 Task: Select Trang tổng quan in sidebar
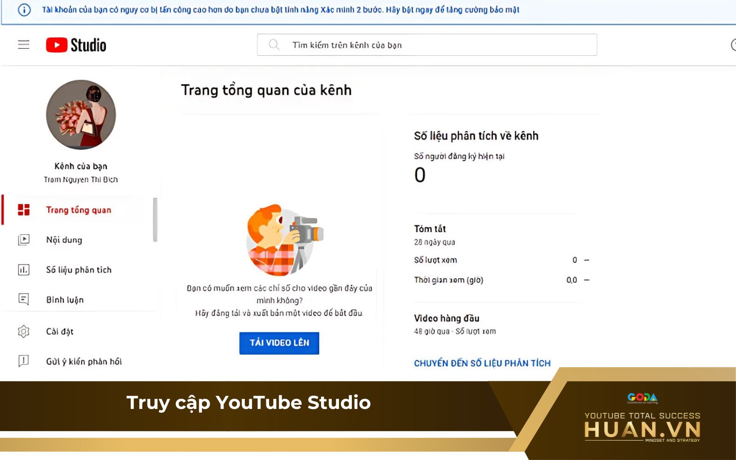coord(78,210)
